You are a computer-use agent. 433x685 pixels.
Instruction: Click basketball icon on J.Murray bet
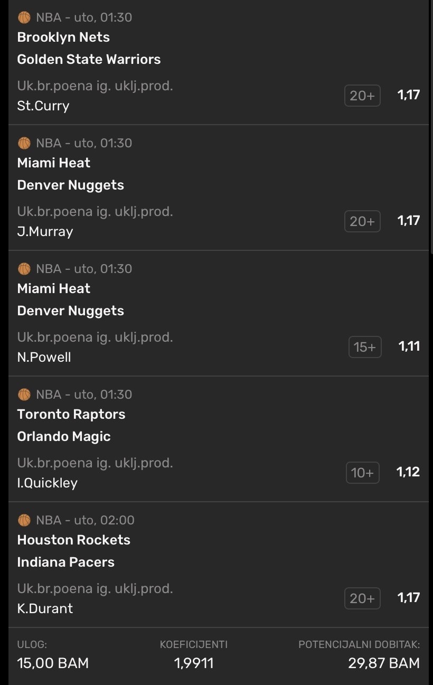24,143
